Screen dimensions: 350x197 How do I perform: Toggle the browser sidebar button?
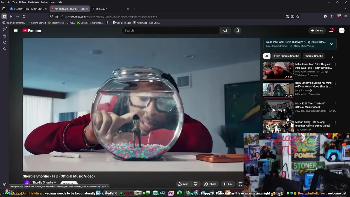pos(4,16)
